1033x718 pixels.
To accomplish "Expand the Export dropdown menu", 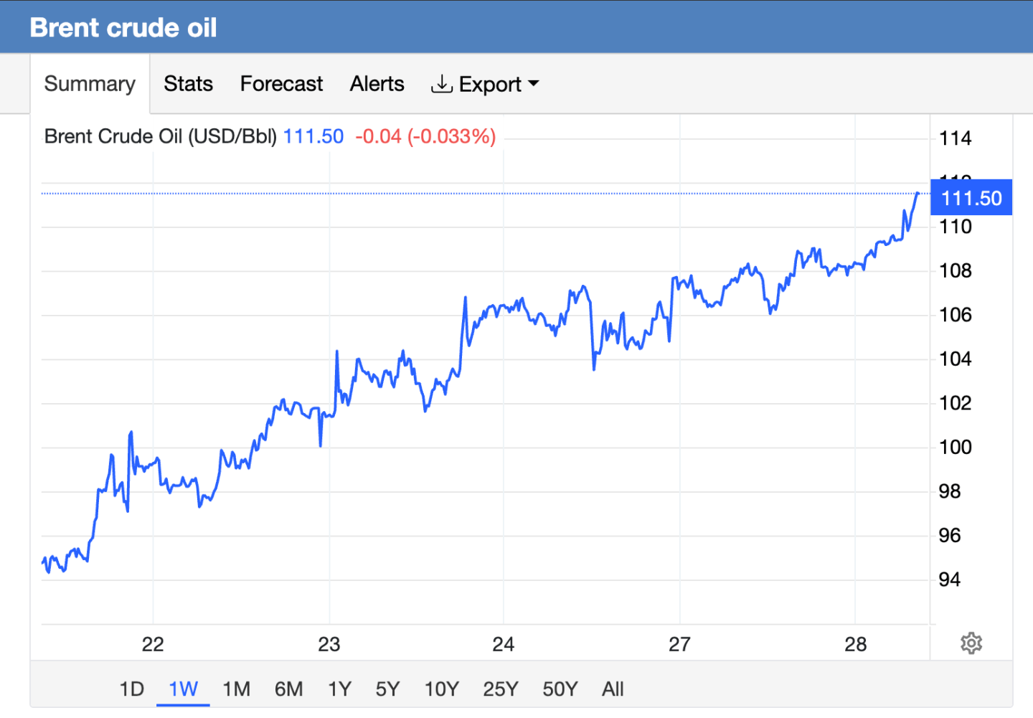I will click(x=533, y=84).
